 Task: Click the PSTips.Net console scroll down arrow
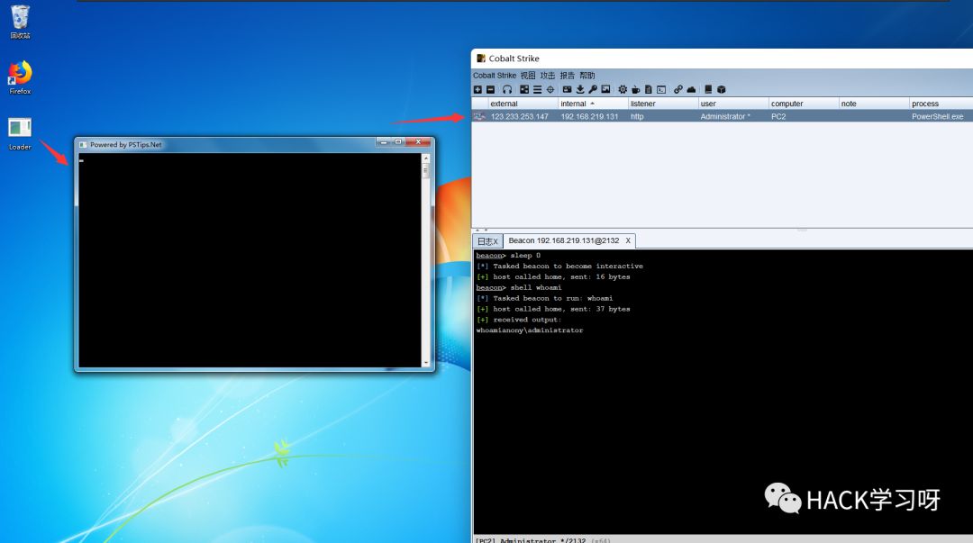tap(425, 363)
